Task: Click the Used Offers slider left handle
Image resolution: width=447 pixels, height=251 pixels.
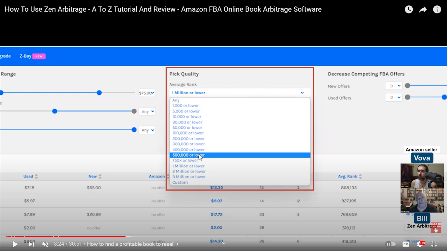Action: 408,97
